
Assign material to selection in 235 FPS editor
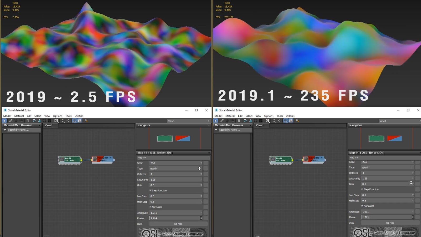tap(232, 121)
